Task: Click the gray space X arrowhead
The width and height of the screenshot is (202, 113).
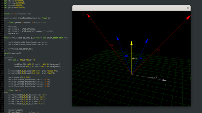Action: pos(164,80)
